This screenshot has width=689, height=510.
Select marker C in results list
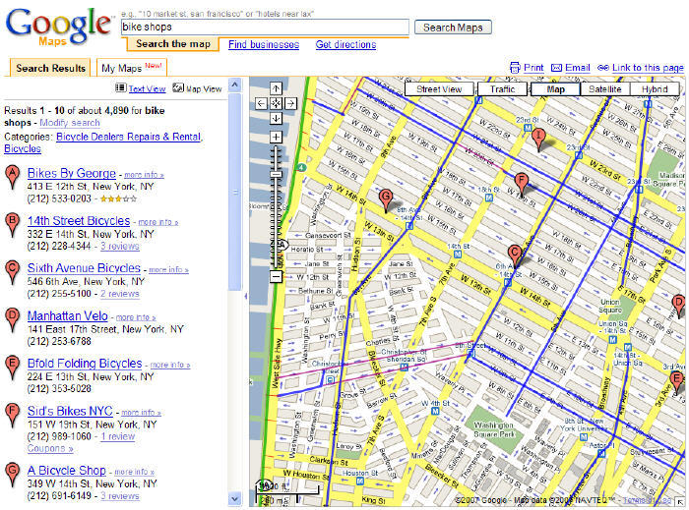(x=12, y=273)
